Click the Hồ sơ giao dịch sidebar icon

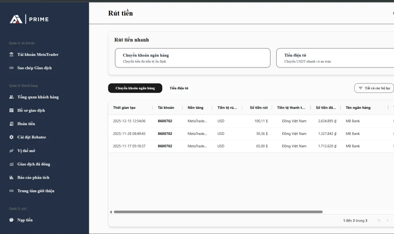tap(11, 110)
